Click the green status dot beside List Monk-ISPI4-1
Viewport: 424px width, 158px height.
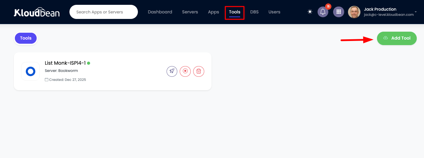coord(88,63)
